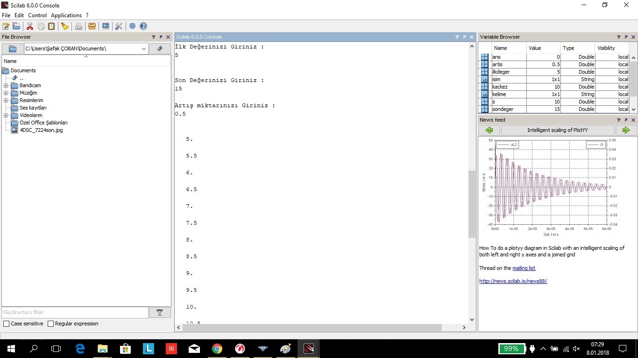Viewport: 638px width, 358px height.
Task: Open the Control menu
Action: tap(37, 15)
